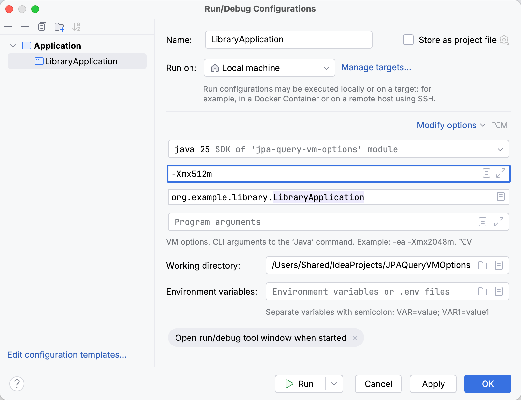Remove the selected run configuration
The width and height of the screenshot is (521, 400).
[25, 26]
